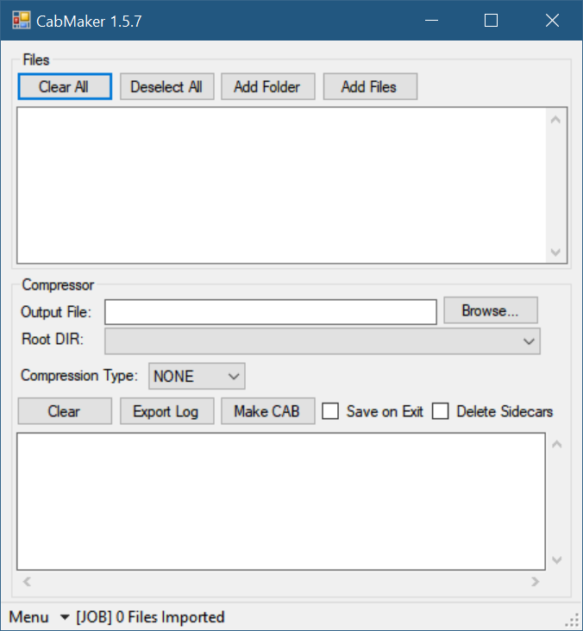The height and width of the screenshot is (631, 583).
Task: Open the Menu dropdown in status bar
Action: coord(38,617)
